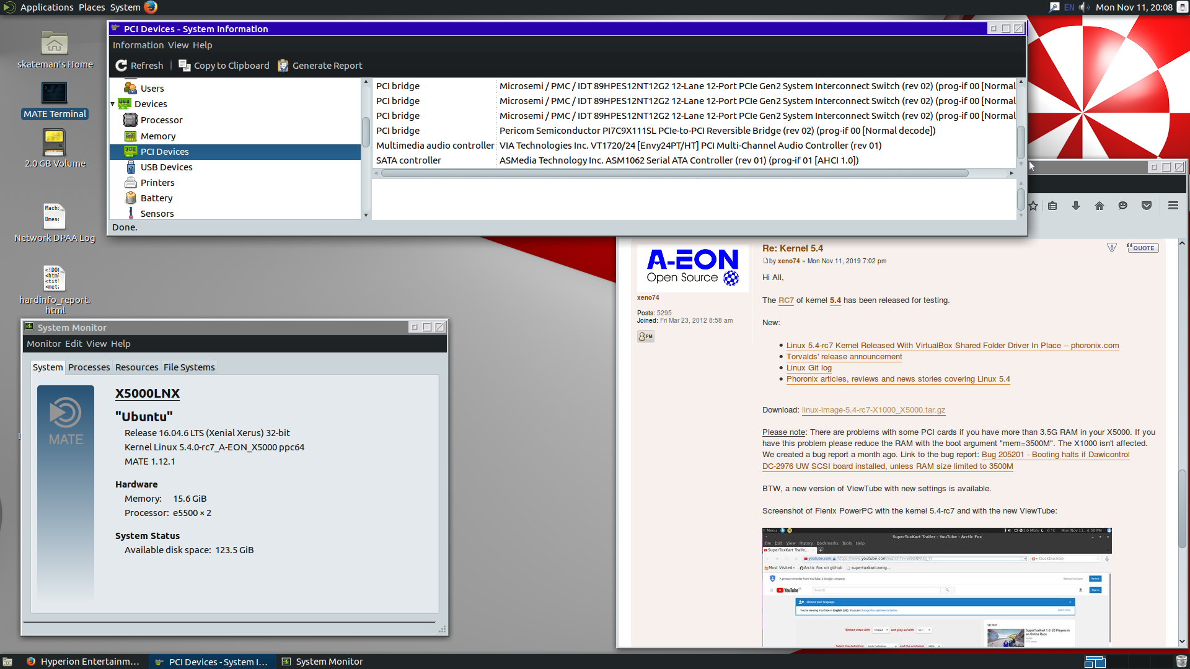Switch to System Monitor taskbar button
This screenshot has width=1190, height=669.
click(x=322, y=662)
